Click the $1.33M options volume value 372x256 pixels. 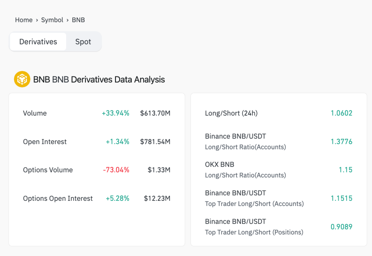[x=159, y=170]
